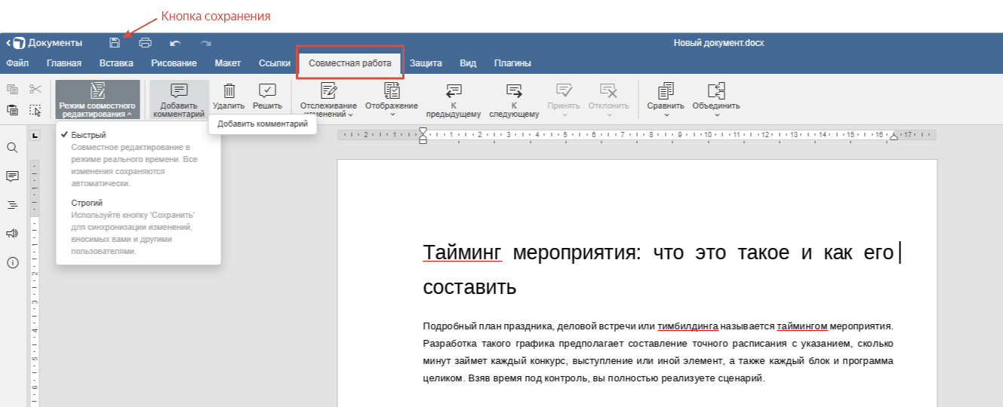
Task: Expand Отслеживание изменений options
Action: 329,100
